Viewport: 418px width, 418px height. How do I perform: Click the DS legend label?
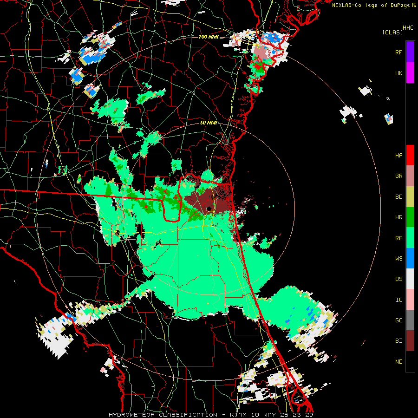click(398, 279)
